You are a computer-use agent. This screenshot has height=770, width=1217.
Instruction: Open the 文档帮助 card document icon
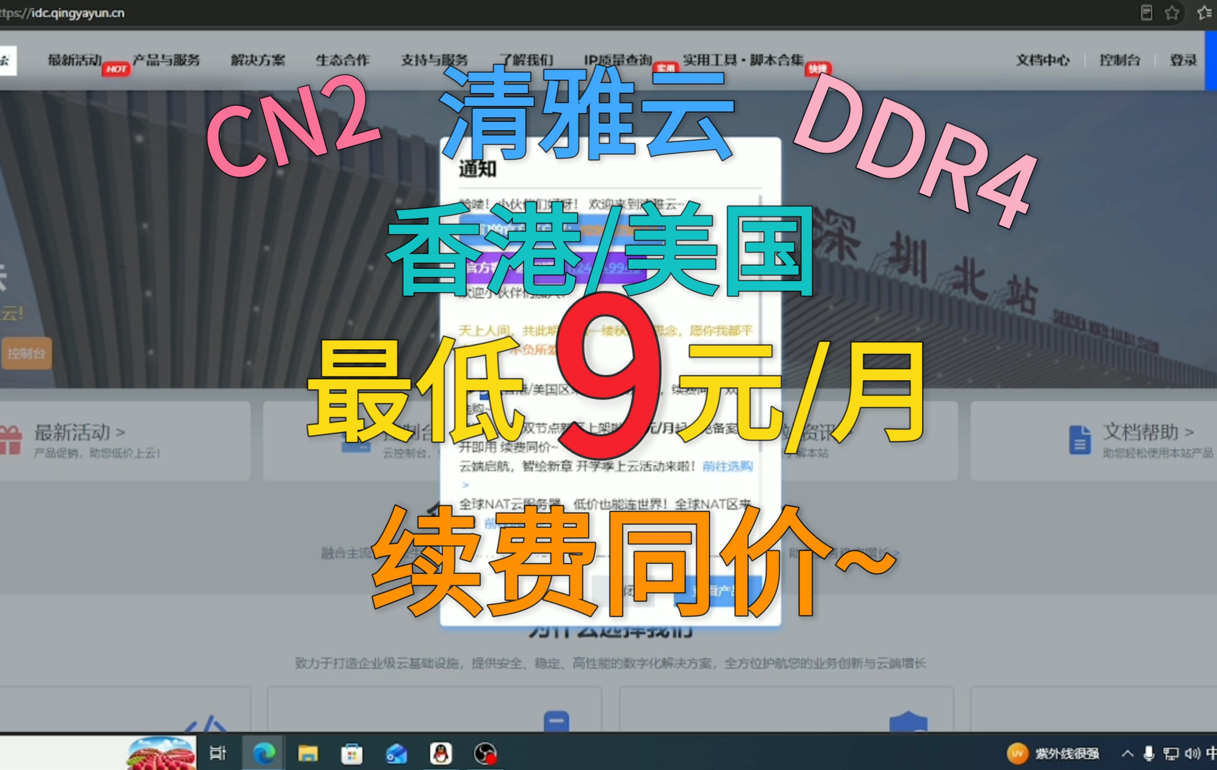(1080, 440)
